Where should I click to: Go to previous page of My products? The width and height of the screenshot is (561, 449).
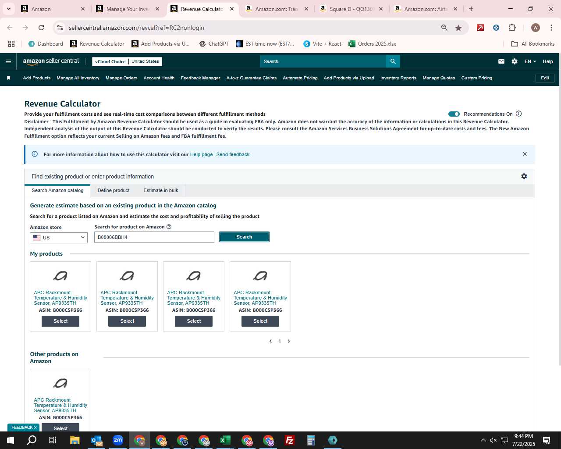[x=270, y=341]
